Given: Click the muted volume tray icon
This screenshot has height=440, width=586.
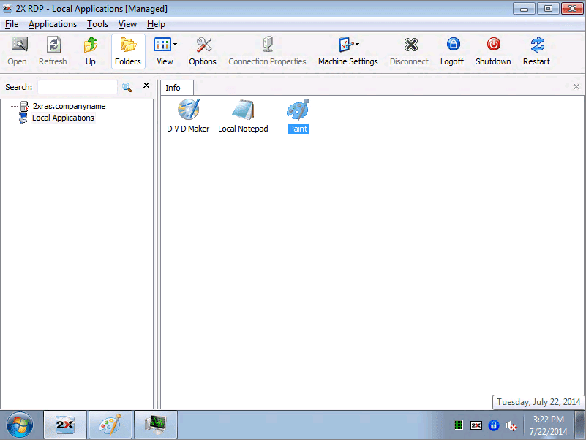Looking at the screenshot, I should pos(511,425).
